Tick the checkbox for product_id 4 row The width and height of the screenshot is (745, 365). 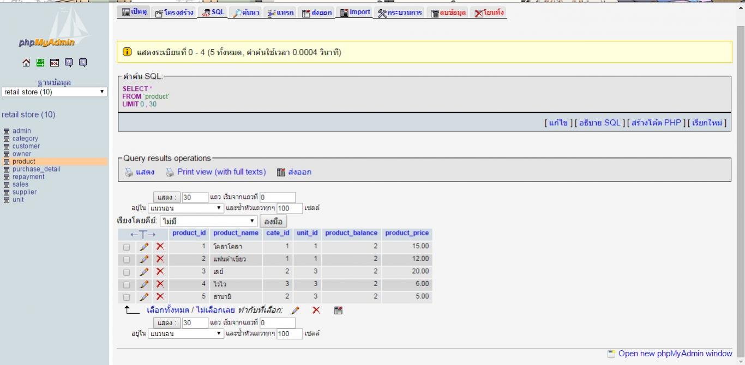tap(127, 284)
